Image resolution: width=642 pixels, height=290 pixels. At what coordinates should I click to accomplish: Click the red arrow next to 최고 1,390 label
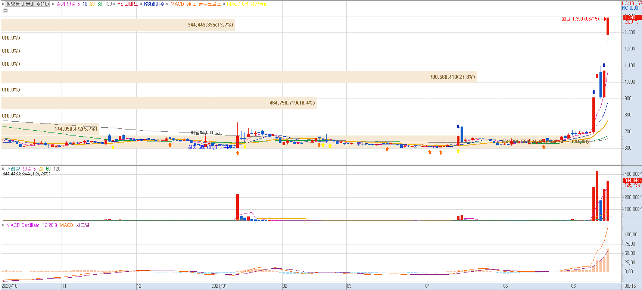point(604,19)
